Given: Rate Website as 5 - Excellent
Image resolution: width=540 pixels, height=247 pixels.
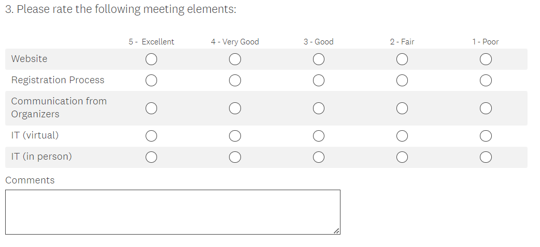Looking at the screenshot, I should [151, 60].
